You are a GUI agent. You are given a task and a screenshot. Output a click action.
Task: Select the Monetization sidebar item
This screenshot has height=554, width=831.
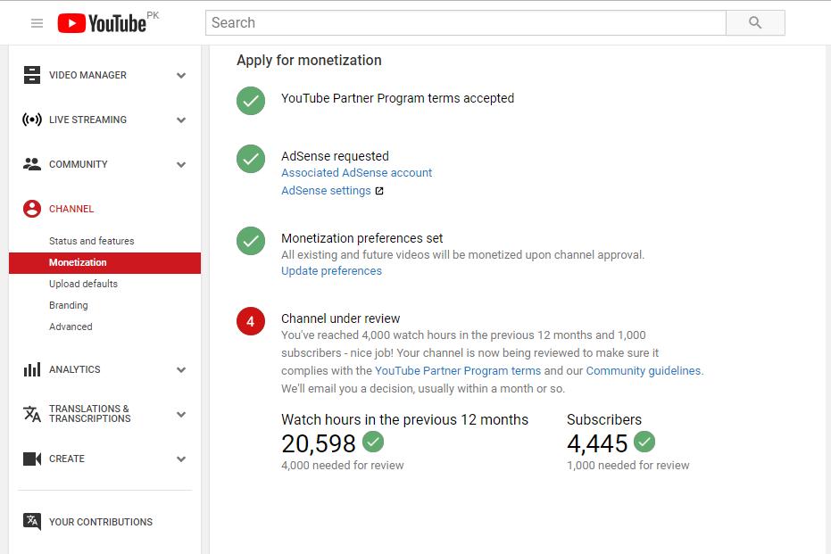pyautogui.click(x=105, y=262)
